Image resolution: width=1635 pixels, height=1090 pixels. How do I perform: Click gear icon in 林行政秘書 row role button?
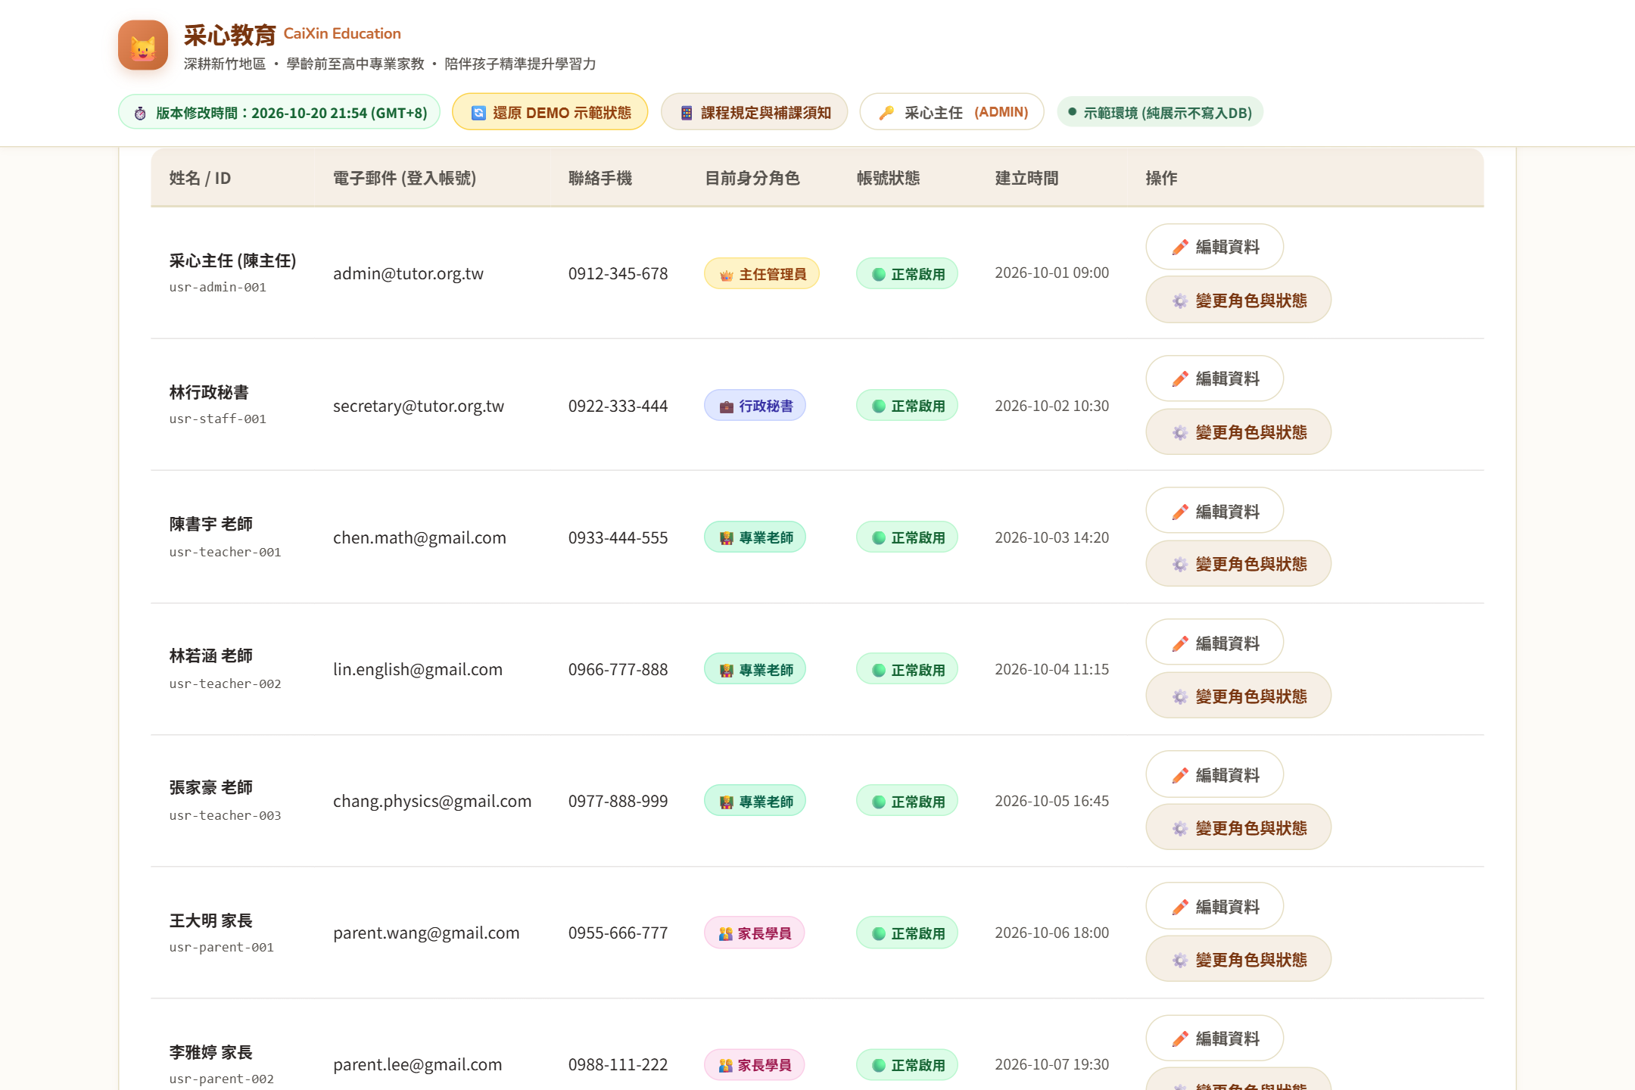pyautogui.click(x=1179, y=433)
